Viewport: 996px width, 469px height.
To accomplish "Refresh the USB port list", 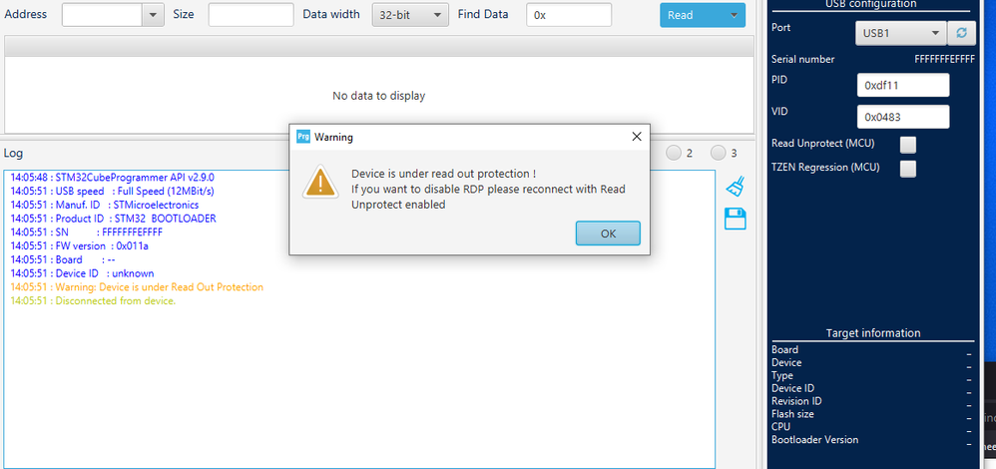I will (x=962, y=33).
